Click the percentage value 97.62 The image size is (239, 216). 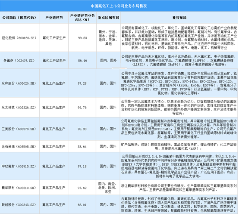click(82, 188)
